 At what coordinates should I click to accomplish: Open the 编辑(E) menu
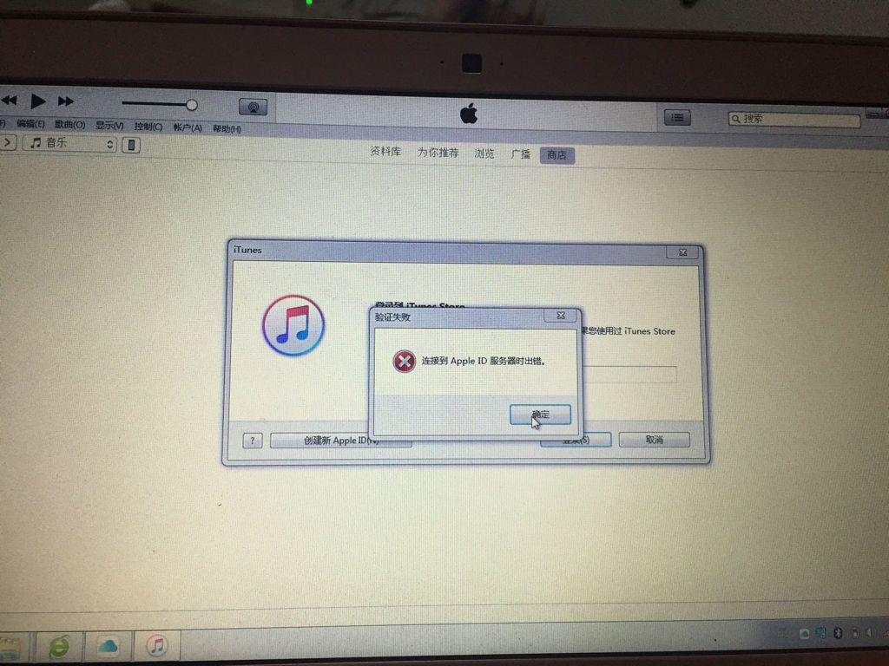pyautogui.click(x=30, y=123)
